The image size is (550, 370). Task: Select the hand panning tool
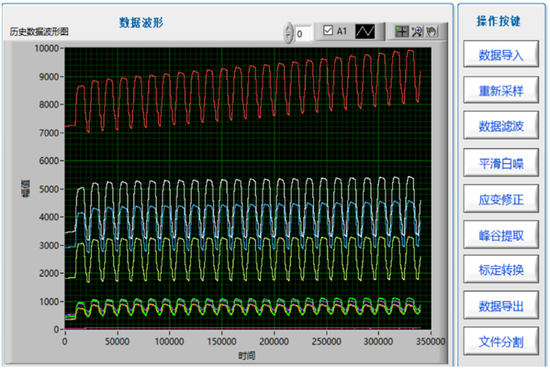[x=431, y=32]
